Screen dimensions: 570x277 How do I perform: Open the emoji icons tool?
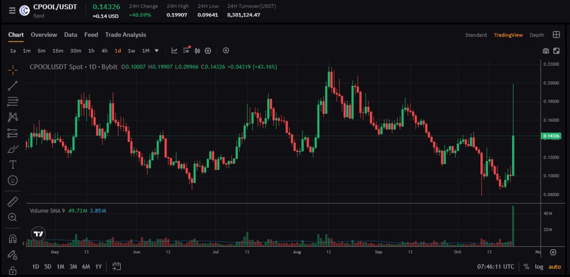[x=13, y=180]
